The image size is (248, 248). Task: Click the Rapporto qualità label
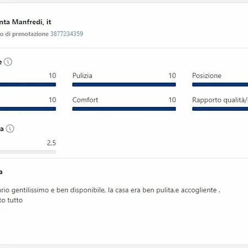(x=220, y=100)
